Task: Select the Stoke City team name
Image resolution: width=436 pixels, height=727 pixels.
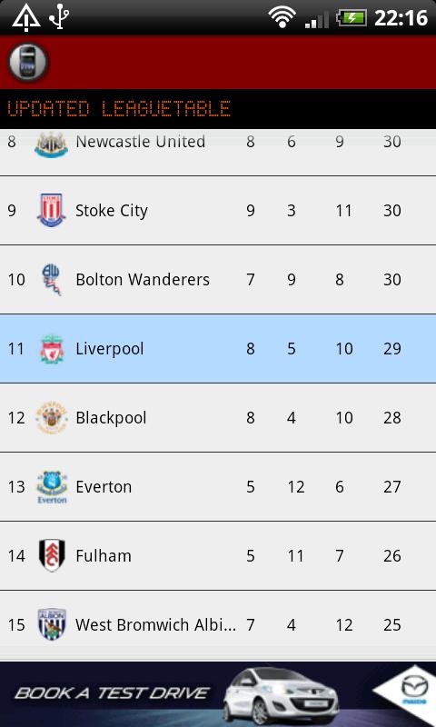Action: [x=112, y=211]
